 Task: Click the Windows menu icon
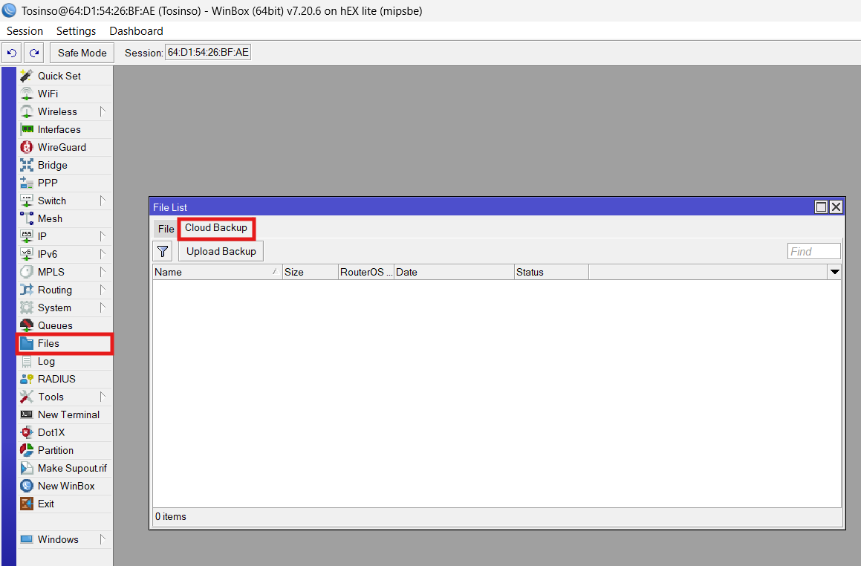tap(26, 540)
